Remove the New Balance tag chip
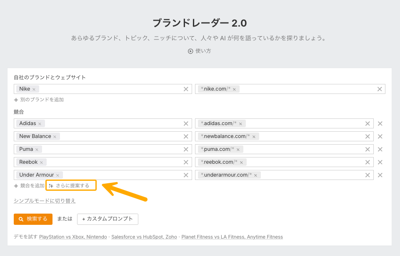This screenshot has height=256, width=400. click(x=55, y=137)
